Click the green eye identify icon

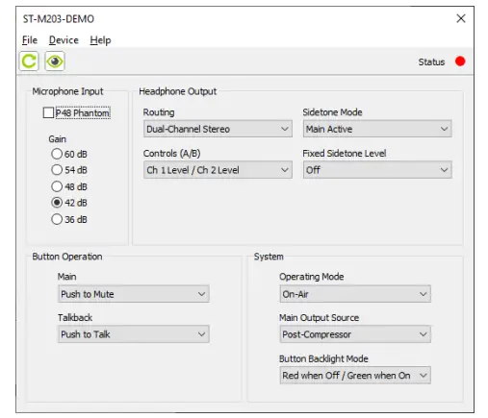(x=55, y=61)
